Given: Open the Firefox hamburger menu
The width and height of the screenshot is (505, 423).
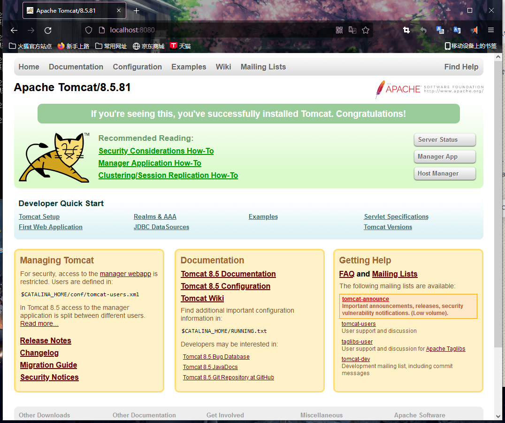Looking at the screenshot, I should tap(491, 30).
